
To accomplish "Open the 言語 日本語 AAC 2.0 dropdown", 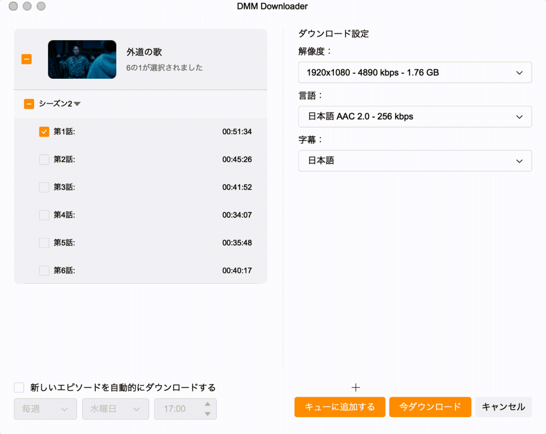I will [x=415, y=117].
